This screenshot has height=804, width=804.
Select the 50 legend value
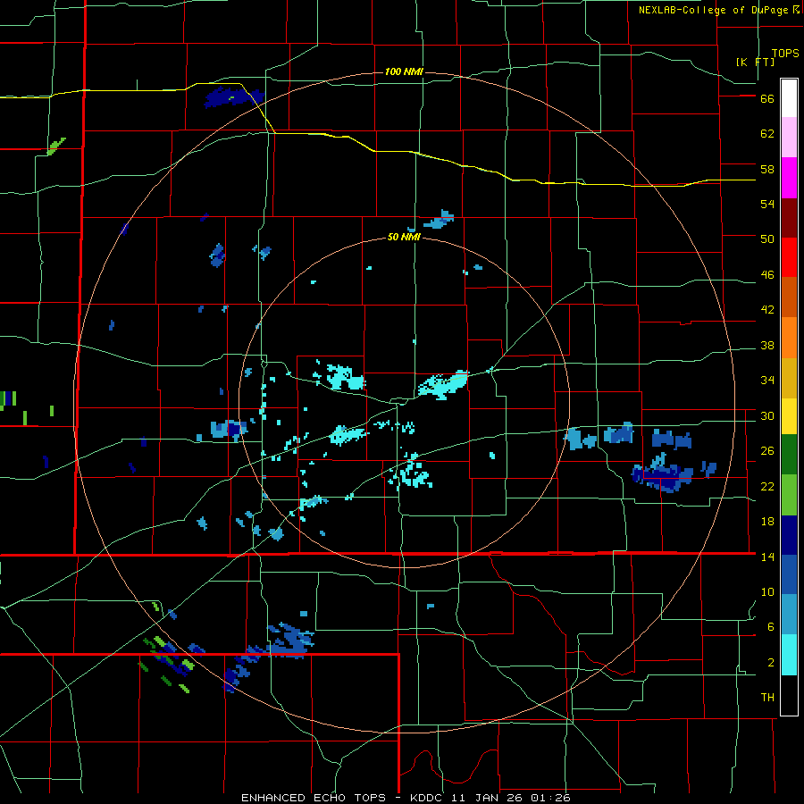pos(767,239)
